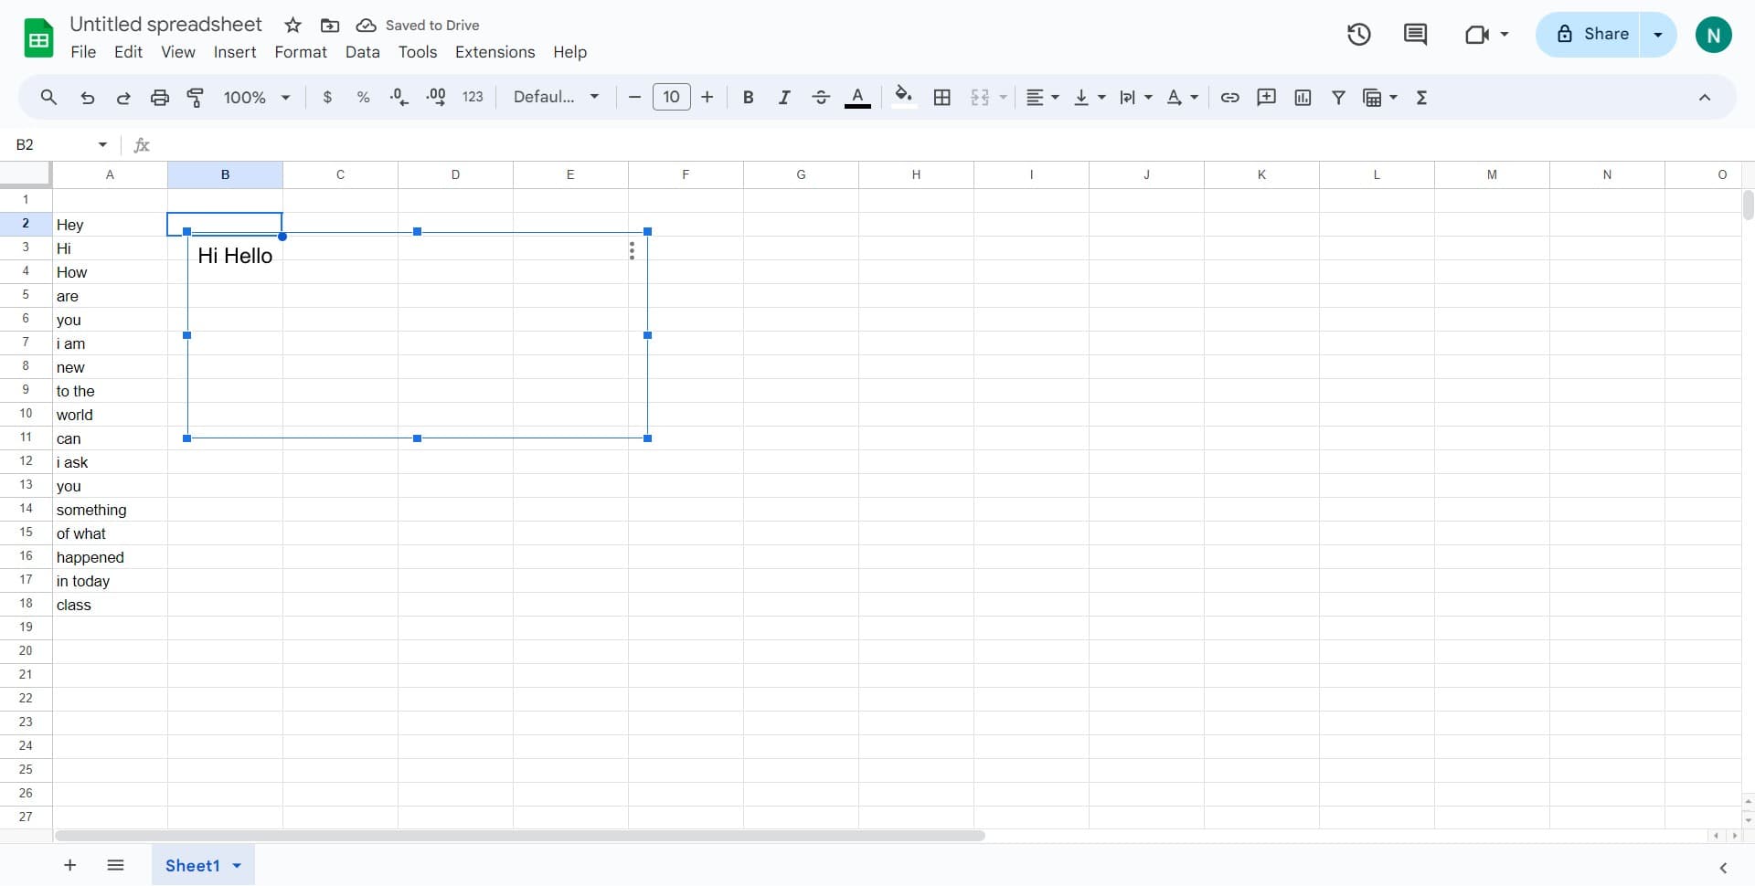Viewport: 1755px width, 886px height.
Task: Click the borders icon
Action: [941, 97]
